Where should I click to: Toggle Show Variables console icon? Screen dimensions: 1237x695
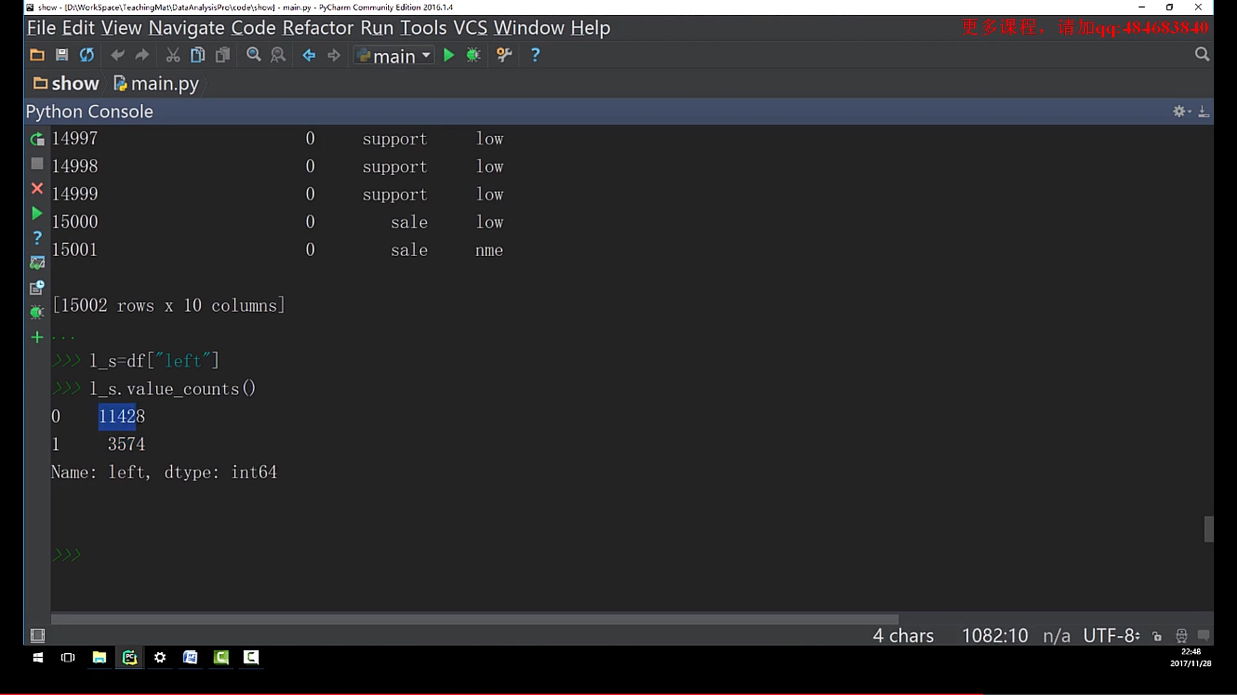pyautogui.click(x=37, y=263)
